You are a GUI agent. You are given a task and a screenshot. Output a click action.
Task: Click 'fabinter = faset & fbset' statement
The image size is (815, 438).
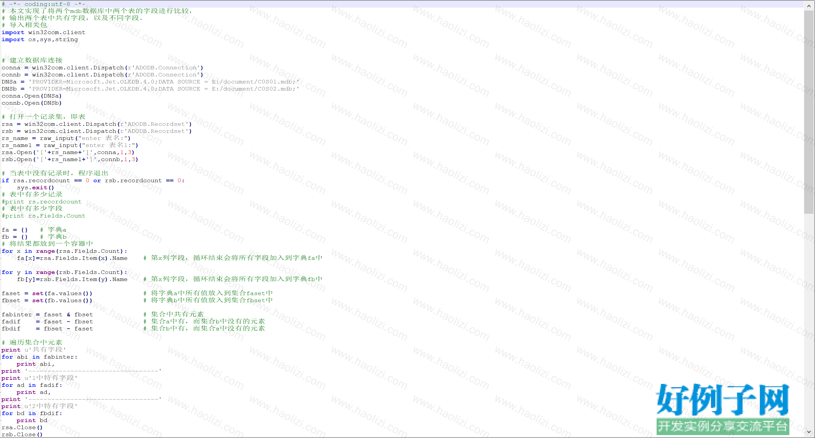[47, 315]
